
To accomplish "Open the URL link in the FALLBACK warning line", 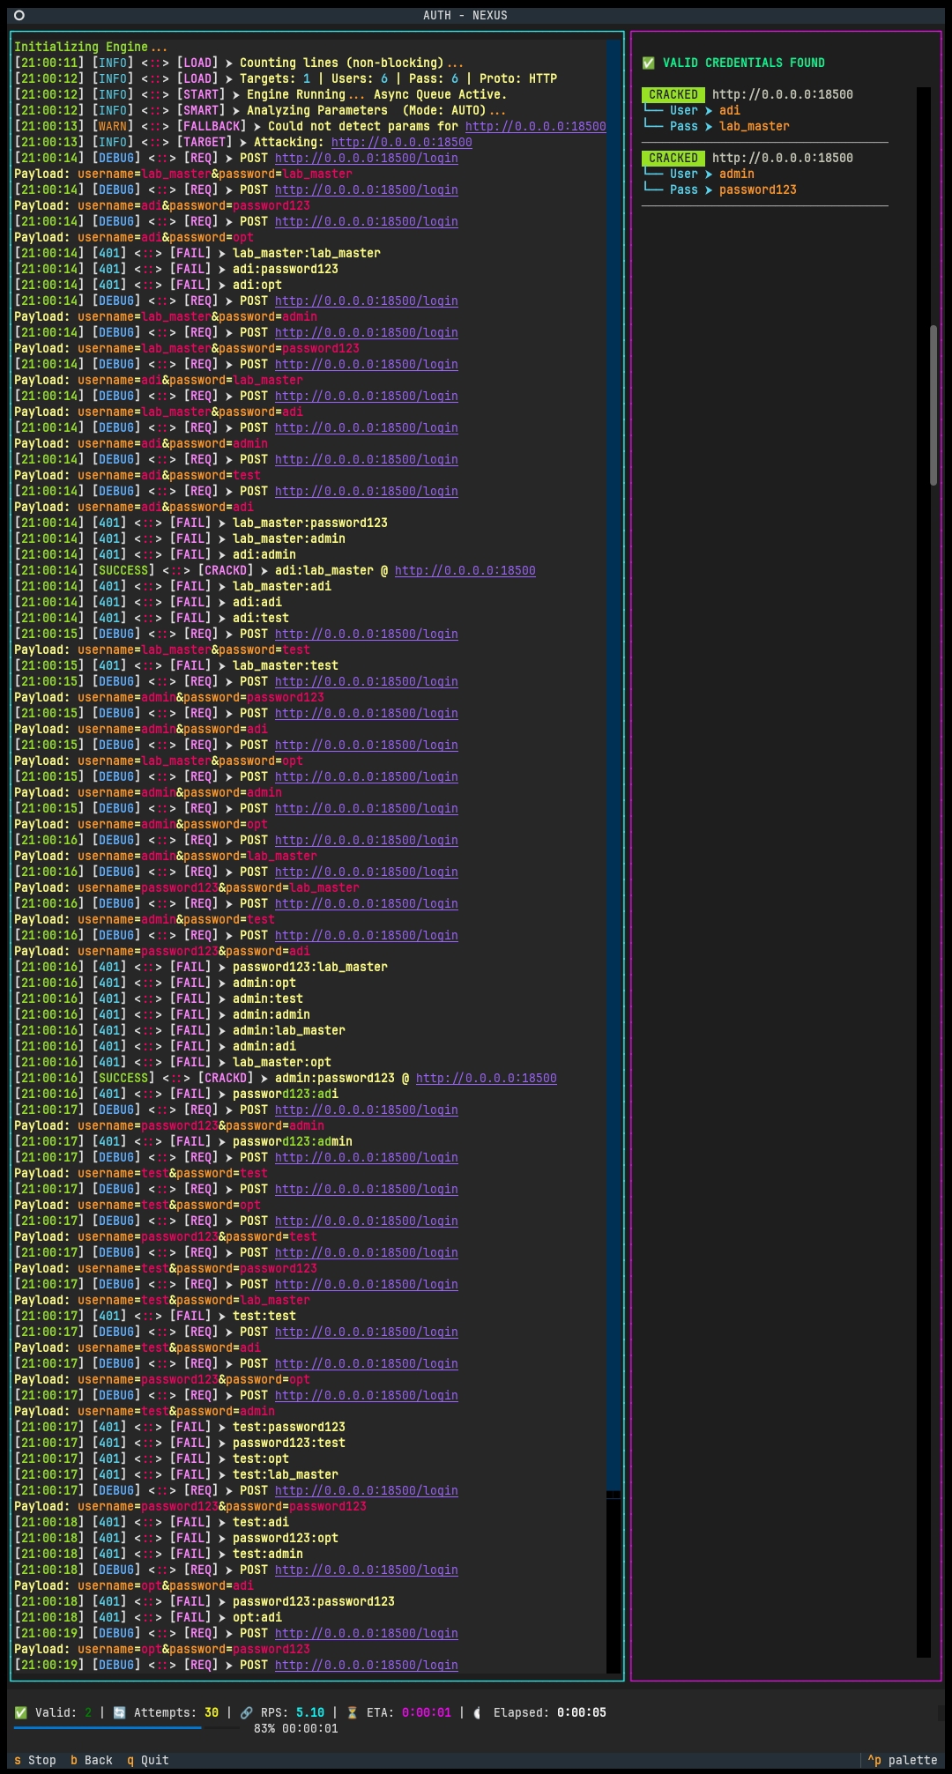I will (x=536, y=126).
